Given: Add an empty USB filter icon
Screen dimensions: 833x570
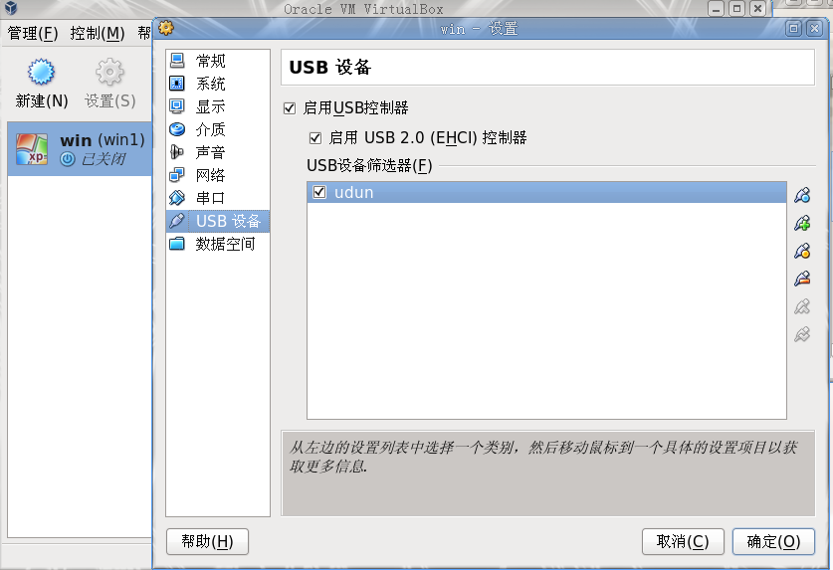Looking at the screenshot, I should [x=802, y=196].
